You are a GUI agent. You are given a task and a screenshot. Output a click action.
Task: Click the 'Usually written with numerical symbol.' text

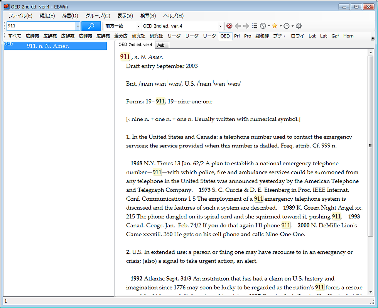point(246,119)
